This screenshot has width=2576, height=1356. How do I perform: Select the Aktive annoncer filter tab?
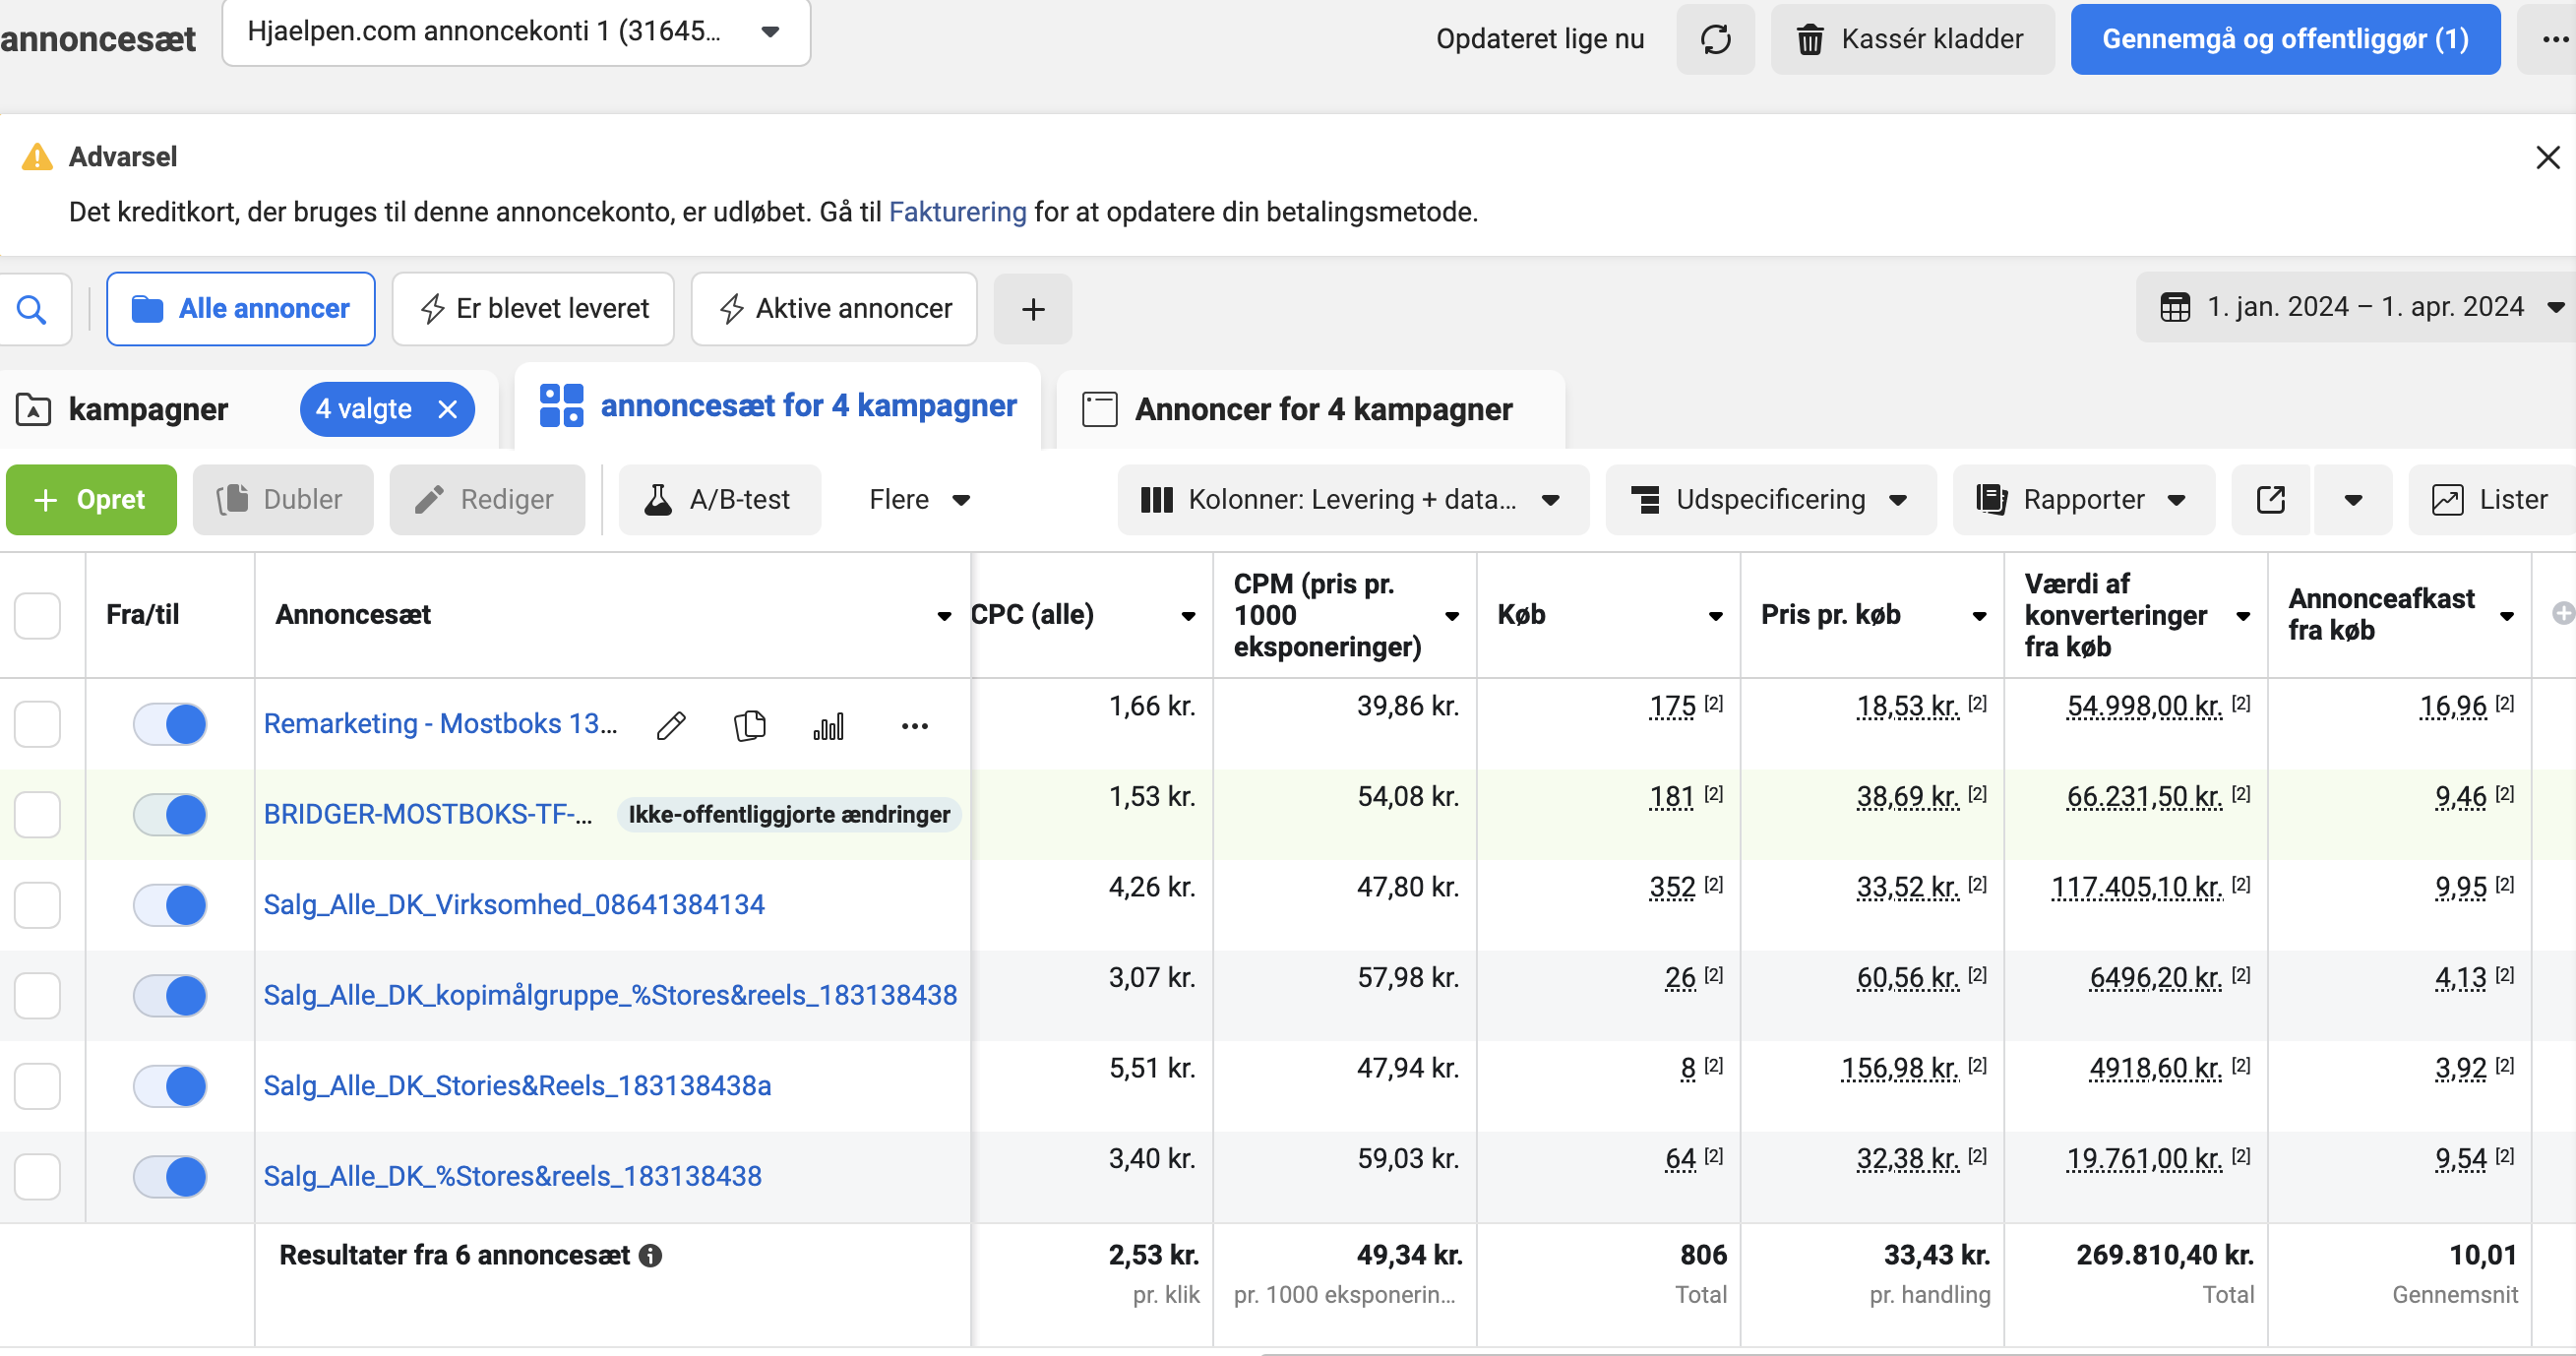click(x=834, y=309)
